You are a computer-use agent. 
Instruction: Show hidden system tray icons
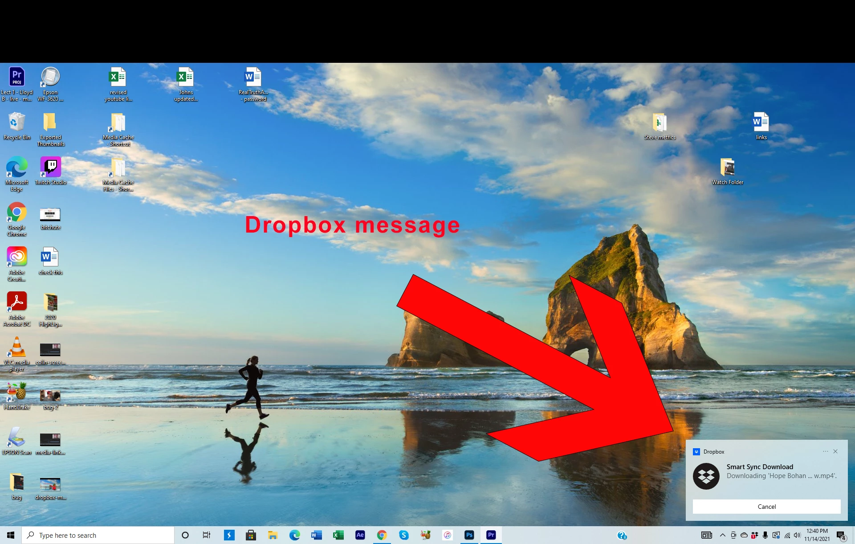point(722,535)
